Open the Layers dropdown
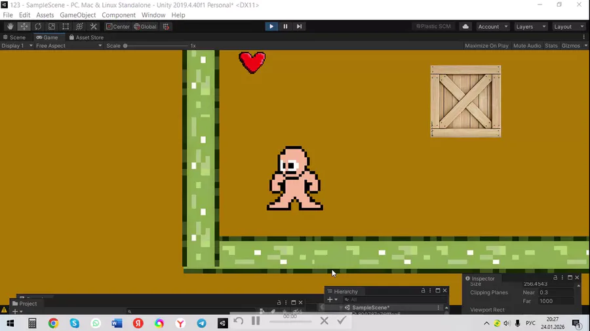Viewport: 590px width, 331px height. click(530, 26)
